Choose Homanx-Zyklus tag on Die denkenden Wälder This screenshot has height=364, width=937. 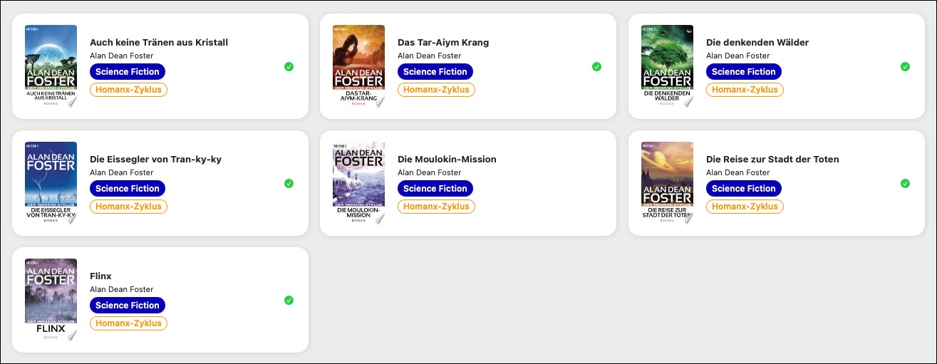(745, 90)
